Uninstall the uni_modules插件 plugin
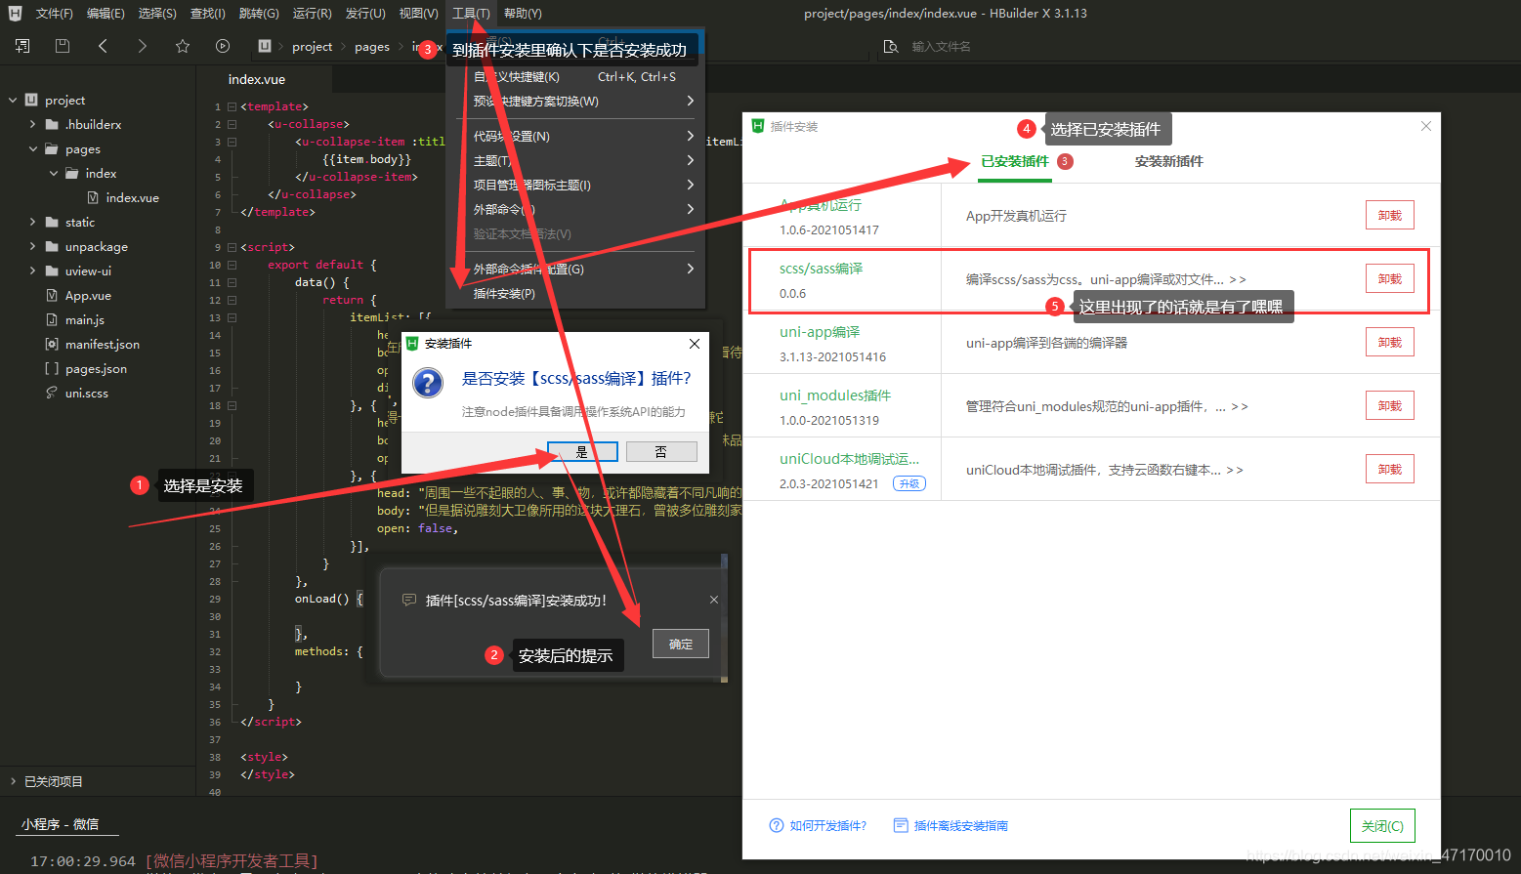1521x874 pixels. click(1389, 405)
